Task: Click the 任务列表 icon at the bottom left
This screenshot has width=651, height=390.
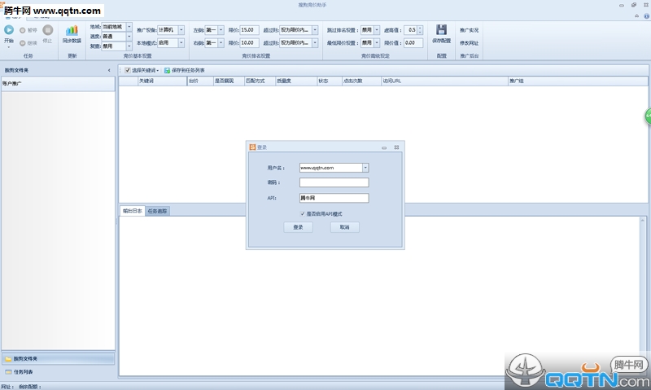Action: click(8, 372)
